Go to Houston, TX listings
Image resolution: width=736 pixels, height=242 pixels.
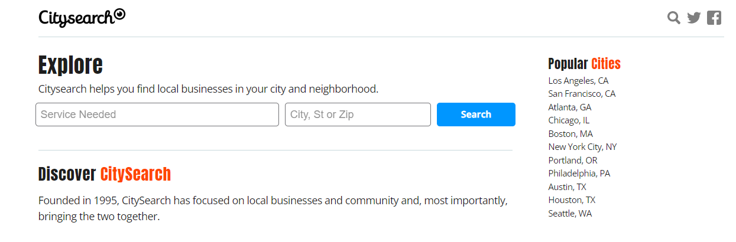[572, 200]
